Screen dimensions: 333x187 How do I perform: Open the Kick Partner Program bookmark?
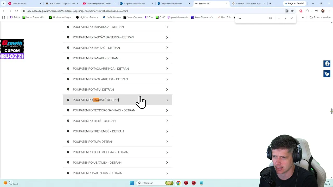pos(61,17)
